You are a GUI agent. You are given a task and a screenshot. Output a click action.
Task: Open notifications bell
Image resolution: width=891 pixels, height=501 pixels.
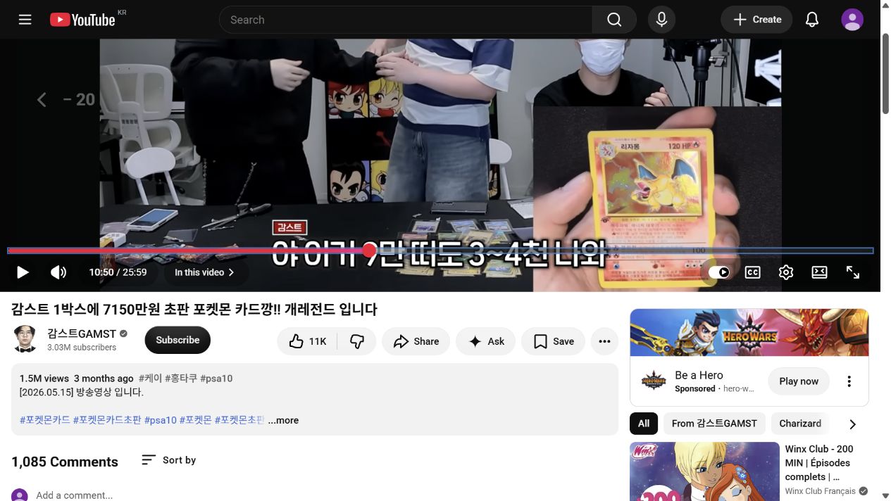[x=812, y=20]
